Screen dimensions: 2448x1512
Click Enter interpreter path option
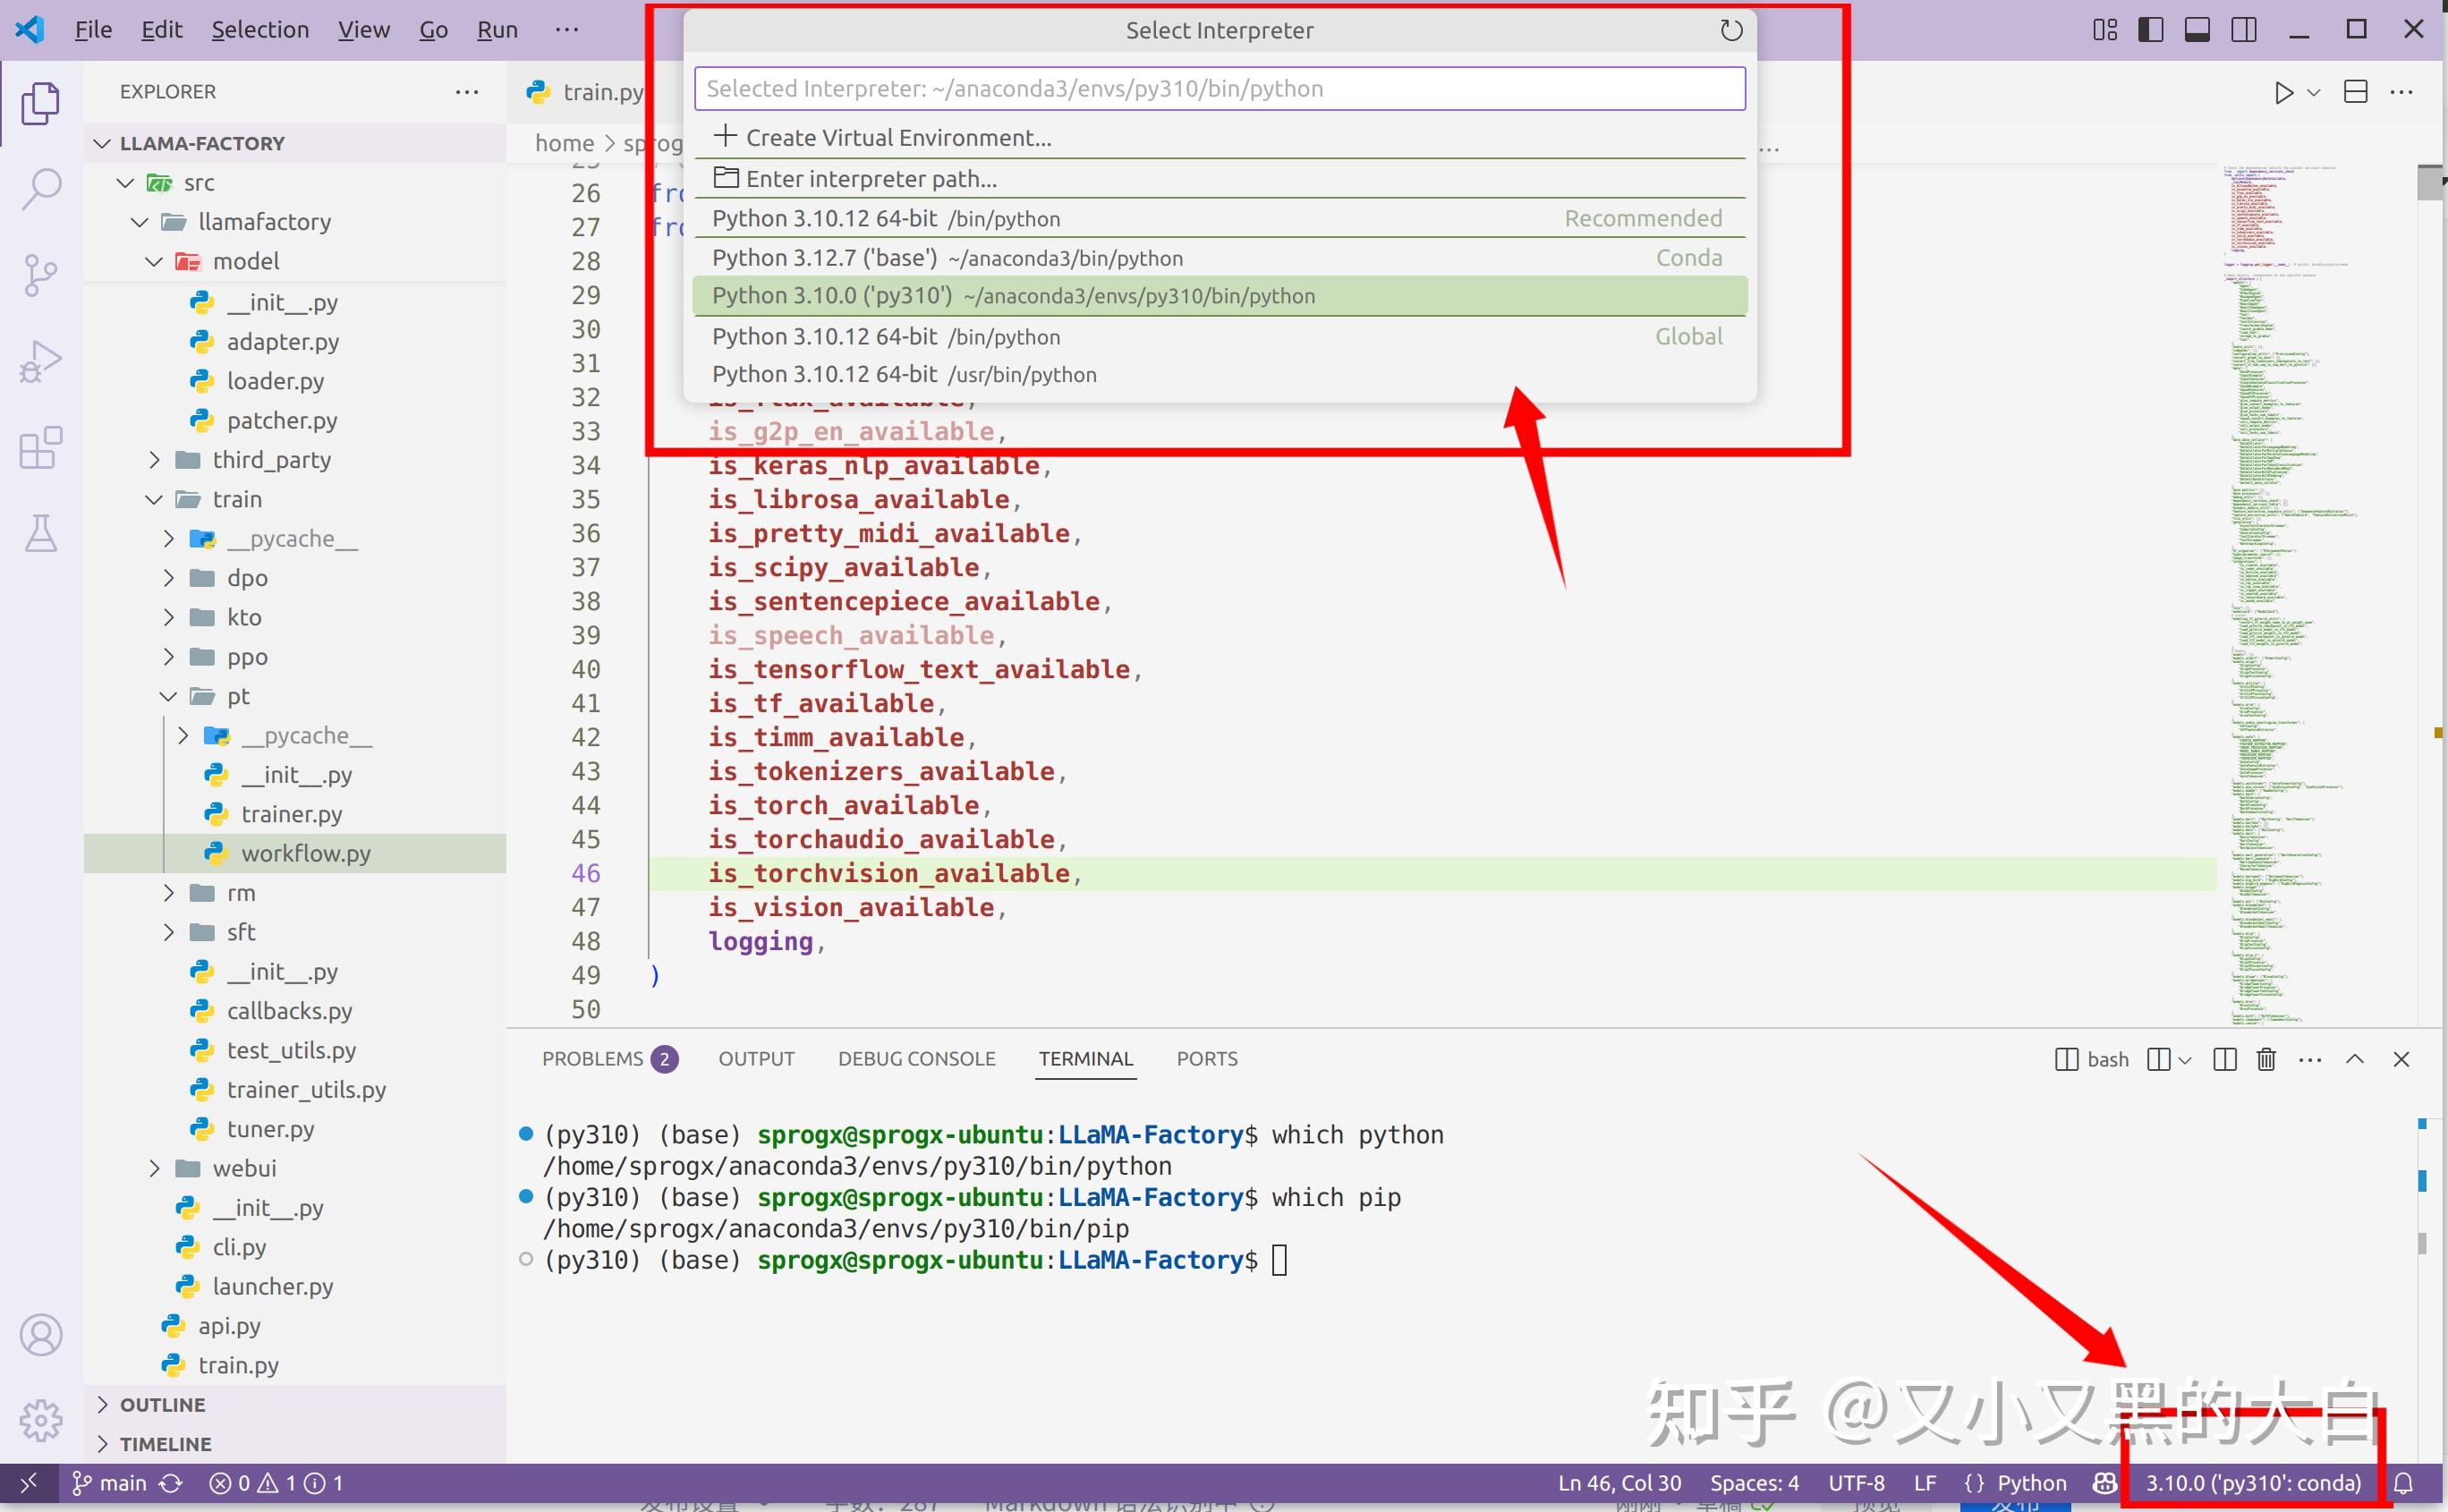tap(871, 178)
